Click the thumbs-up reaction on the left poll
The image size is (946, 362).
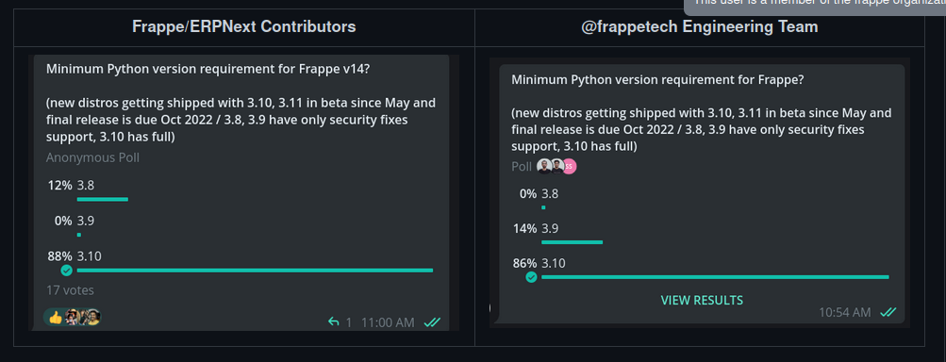tap(56, 318)
